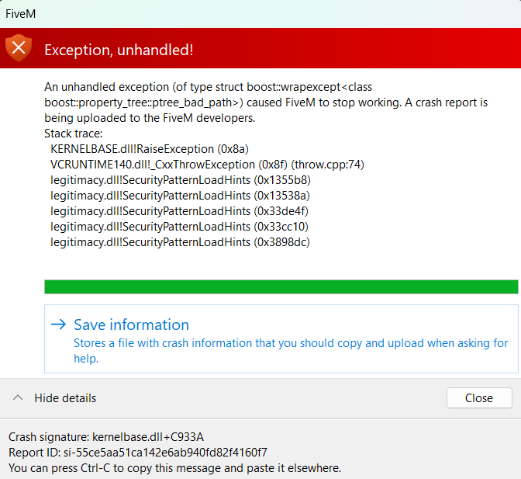This screenshot has width=521, height=479.
Task: Click the FiveM window title
Action: coord(21,14)
